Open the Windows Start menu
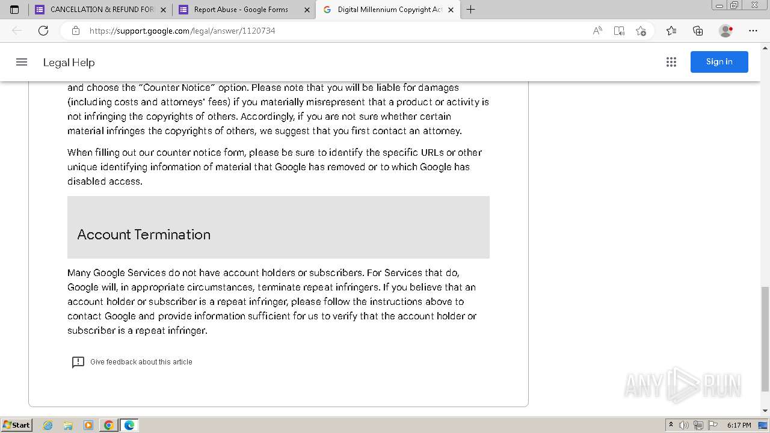 (x=16, y=425)
